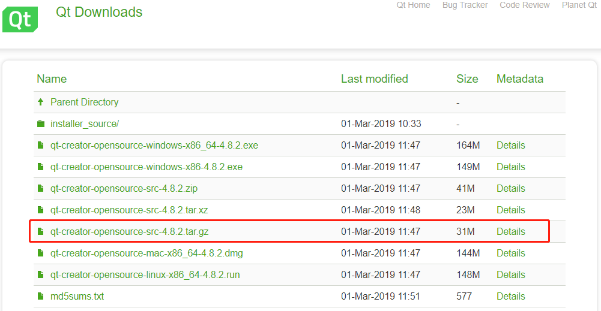The width and height of the screenshot is (601, 311).
Task: Click file icon beside linux-x86_64-4.8.2.run
Action: tap(41, 274)
